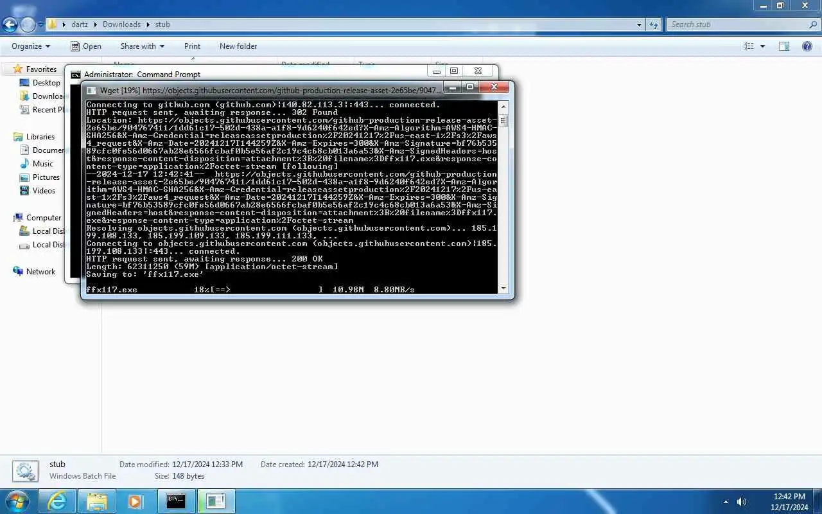Image resolution: width=822 pixels, height=514 pixels.
Task: Click the stub batch file details icon
Action: pos(25,472)
